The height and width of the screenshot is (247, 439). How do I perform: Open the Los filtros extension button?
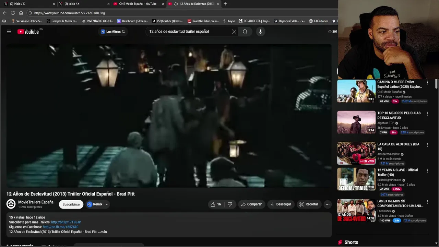coord(113,32)
